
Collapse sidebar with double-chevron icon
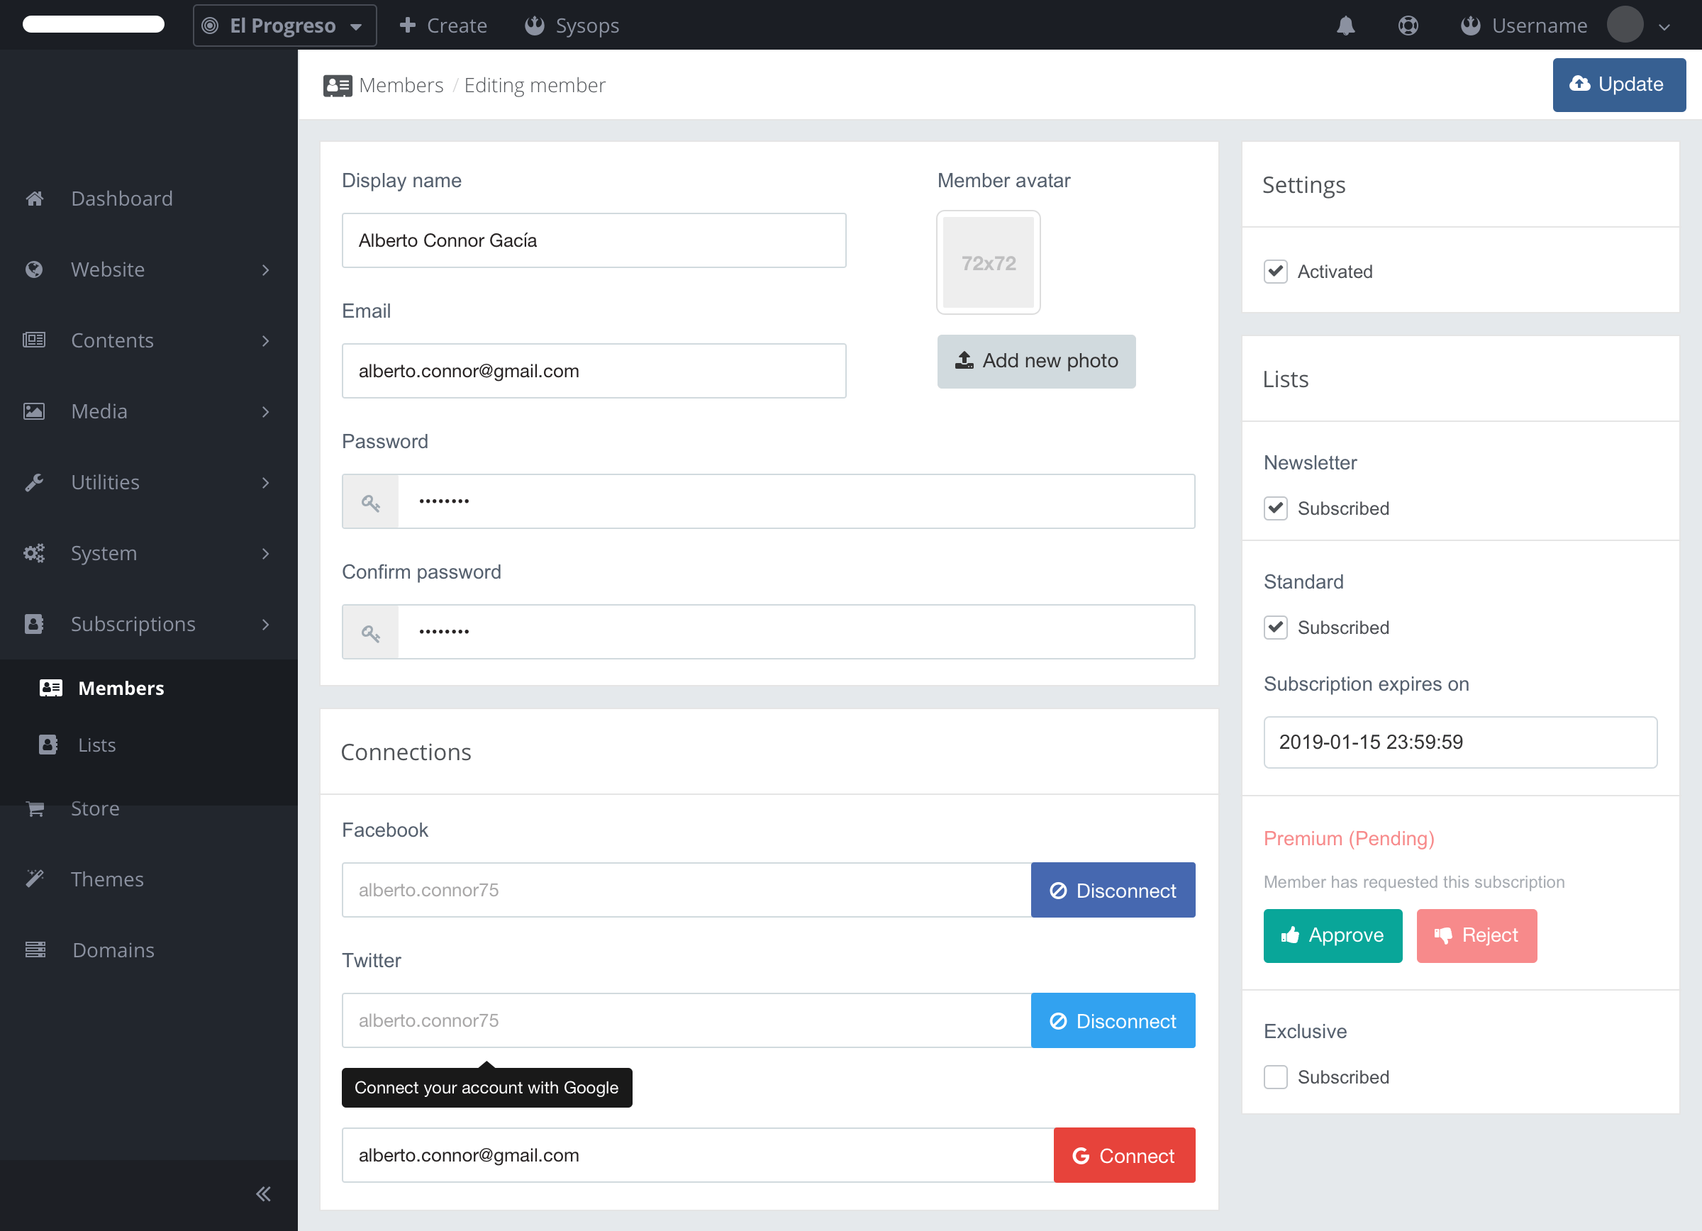[263, 1193]
